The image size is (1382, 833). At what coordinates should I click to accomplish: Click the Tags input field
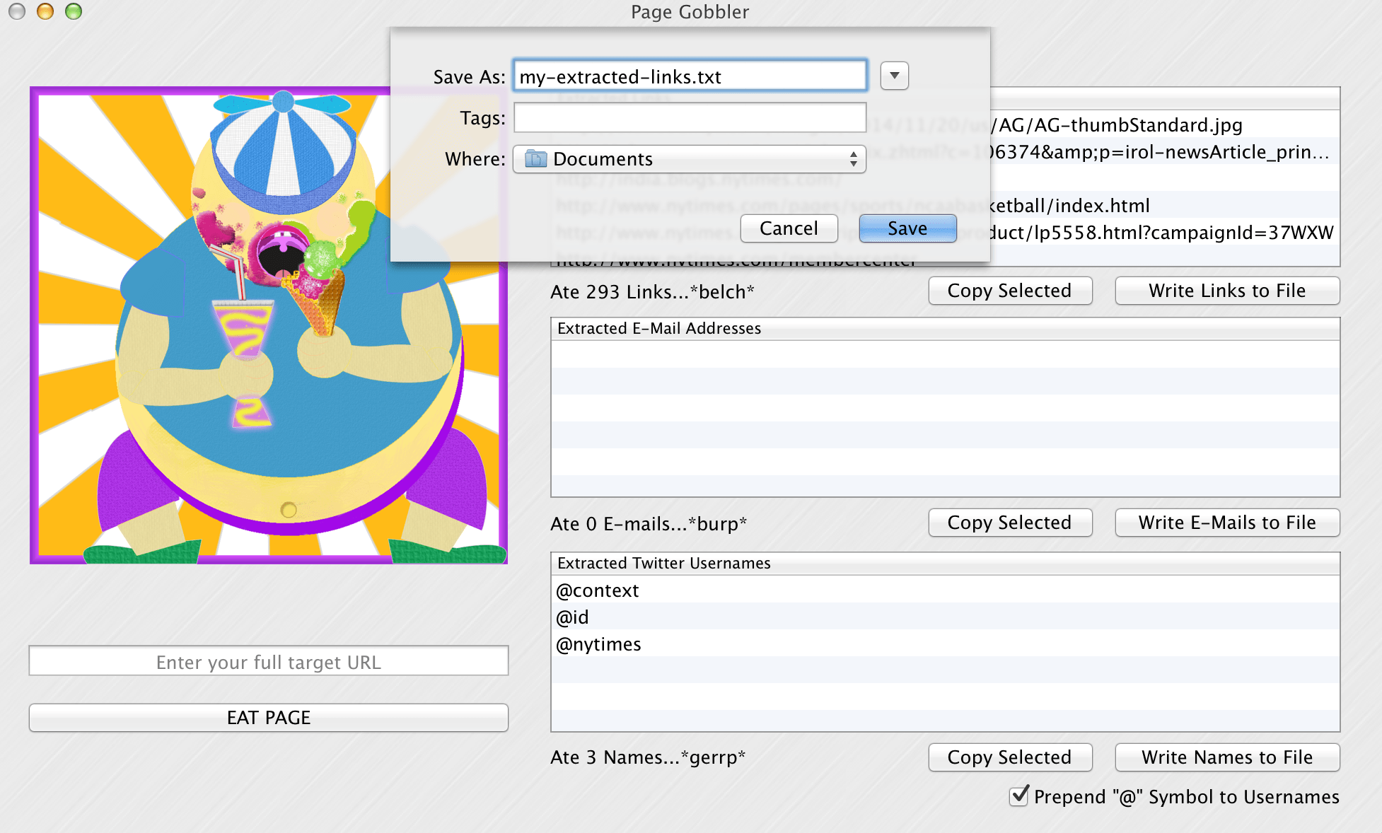coord(690,117)
